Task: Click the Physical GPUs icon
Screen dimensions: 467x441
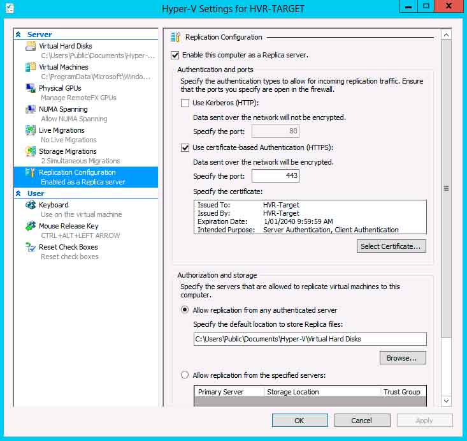Action: (31, 88)
